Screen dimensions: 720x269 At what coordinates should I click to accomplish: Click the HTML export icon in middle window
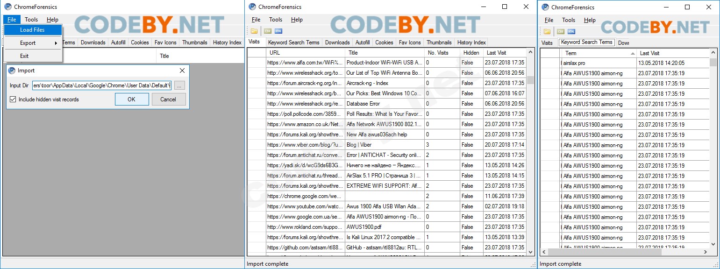pos(278,31)
